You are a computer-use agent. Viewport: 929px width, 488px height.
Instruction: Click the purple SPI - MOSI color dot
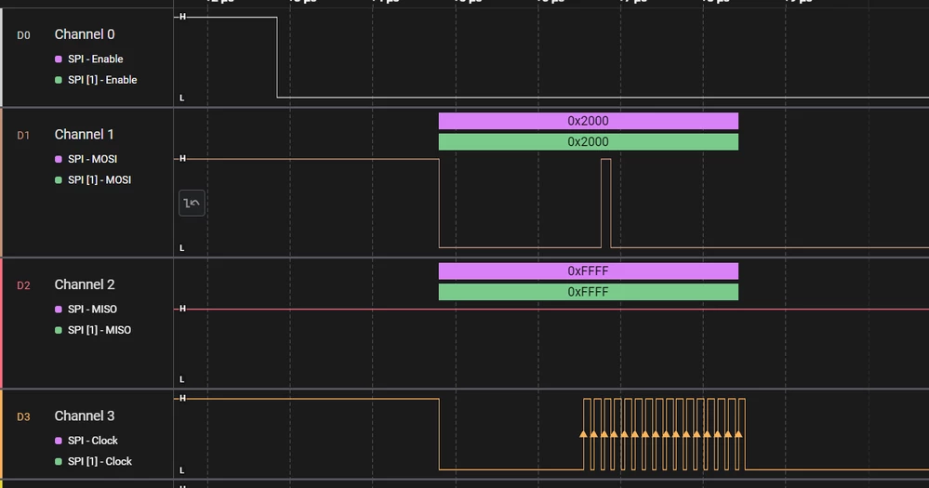(58, 159)
